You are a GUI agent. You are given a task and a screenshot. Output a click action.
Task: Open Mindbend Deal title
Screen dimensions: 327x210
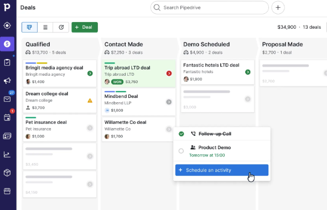point(121,96)
